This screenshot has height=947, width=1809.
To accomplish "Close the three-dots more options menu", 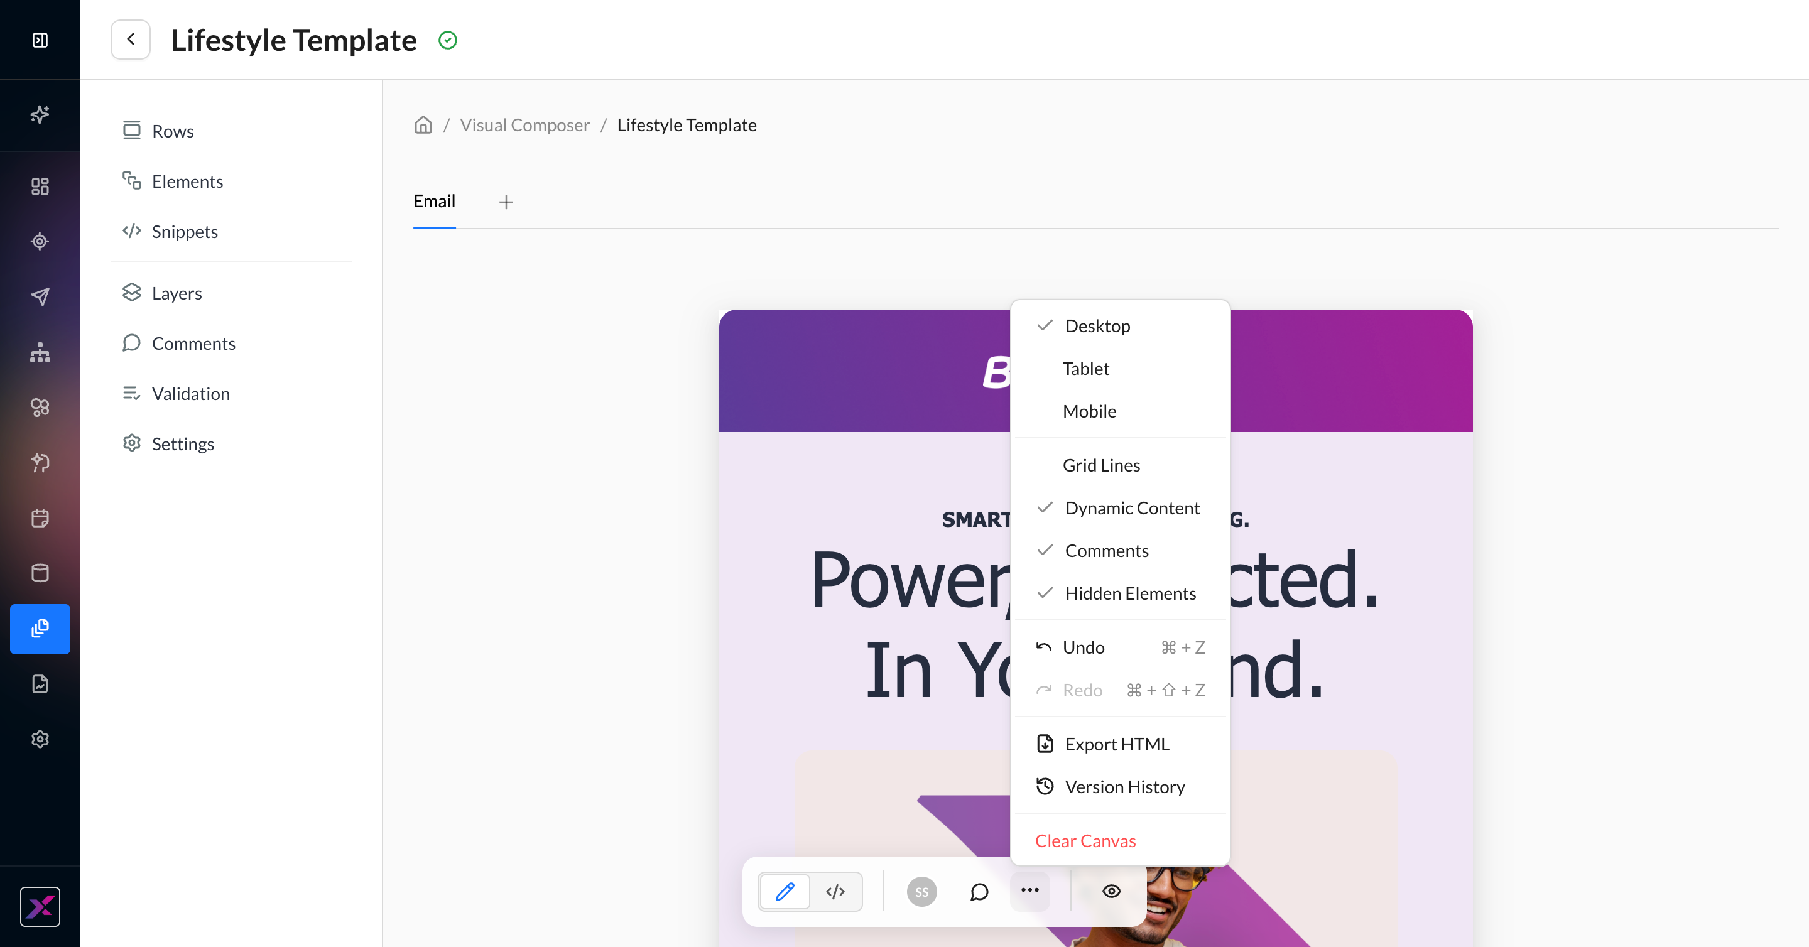I will (x=1029, y=892).
